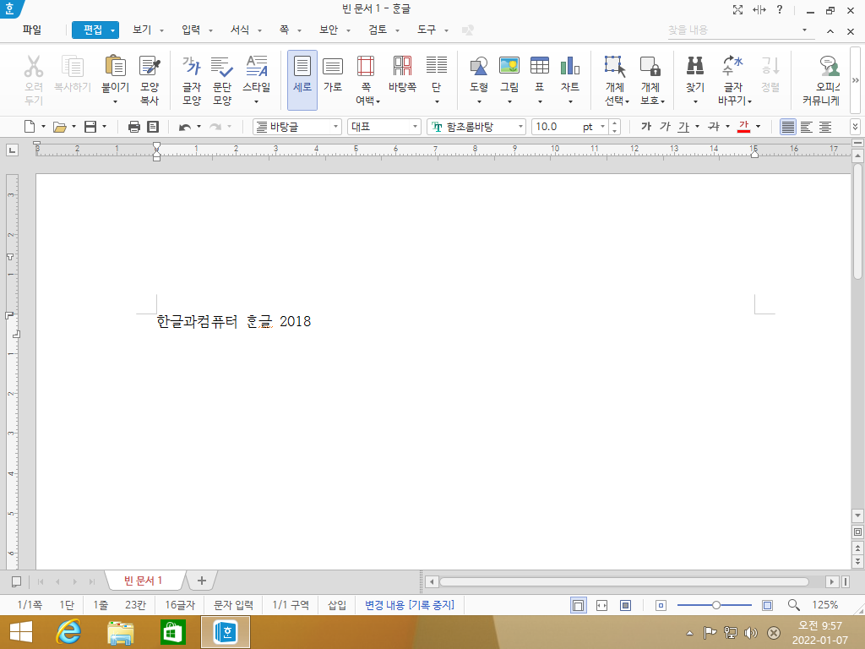
Task: Click the Undo arrow icon
Action: pyautogui.click(x=185, y=127)
